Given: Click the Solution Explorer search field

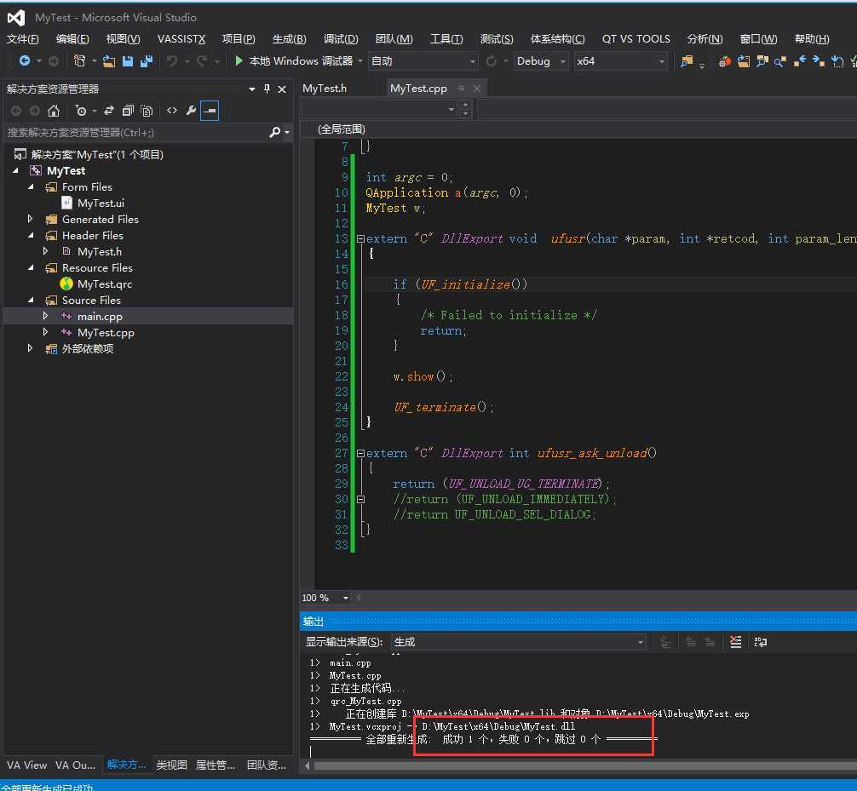Looking at the screenshot, I should pos(136,132).
